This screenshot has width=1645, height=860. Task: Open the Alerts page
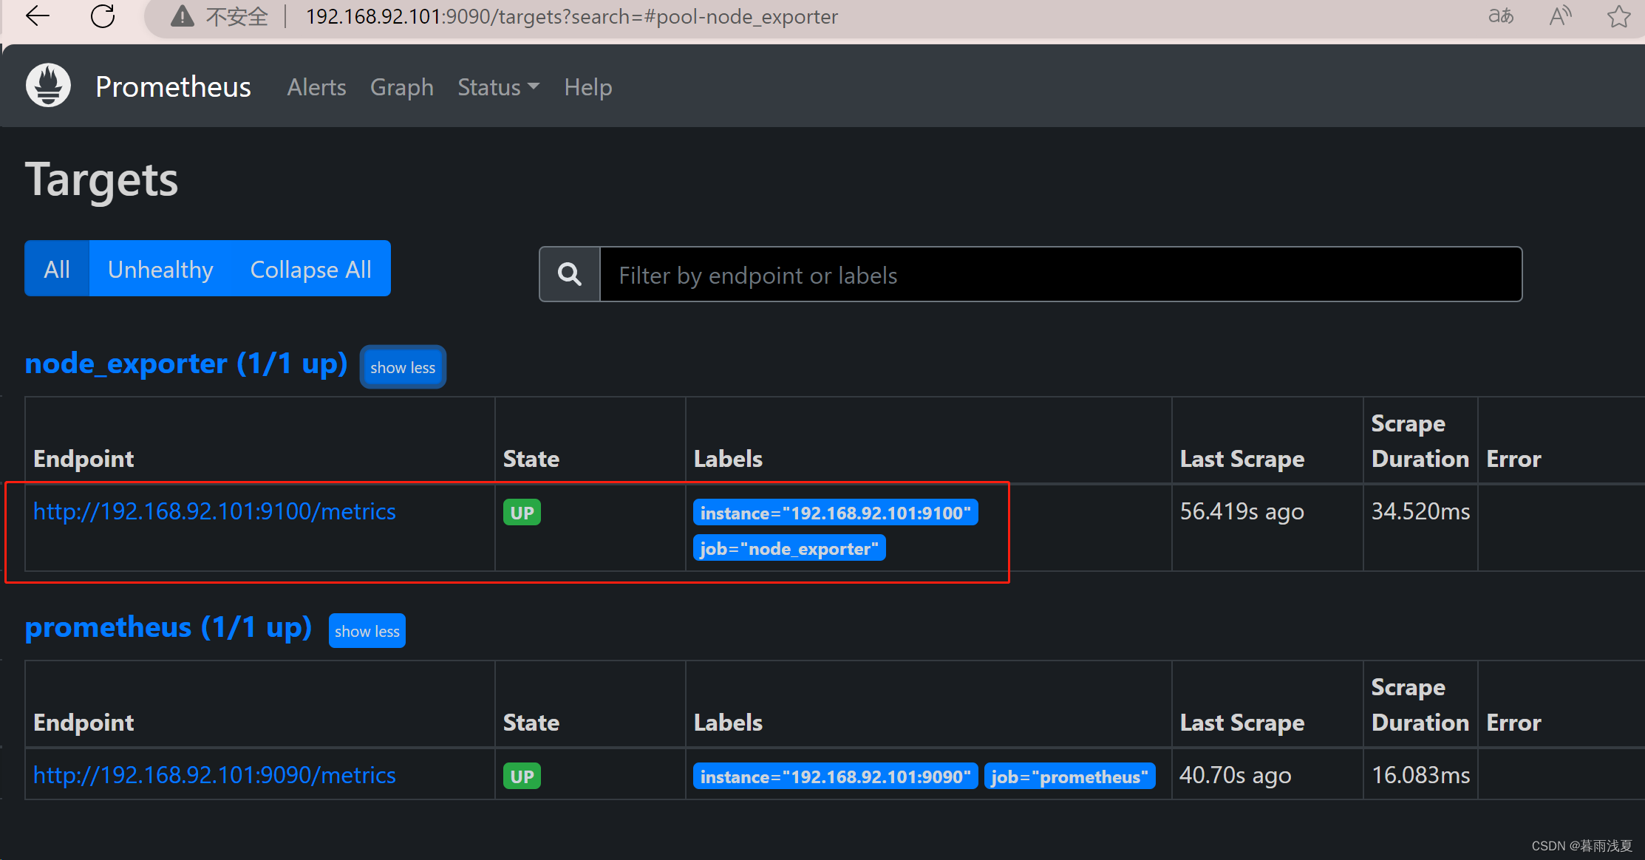click(316, 87)
